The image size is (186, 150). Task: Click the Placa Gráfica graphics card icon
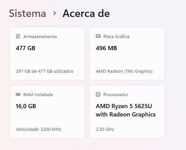point(98,36)
